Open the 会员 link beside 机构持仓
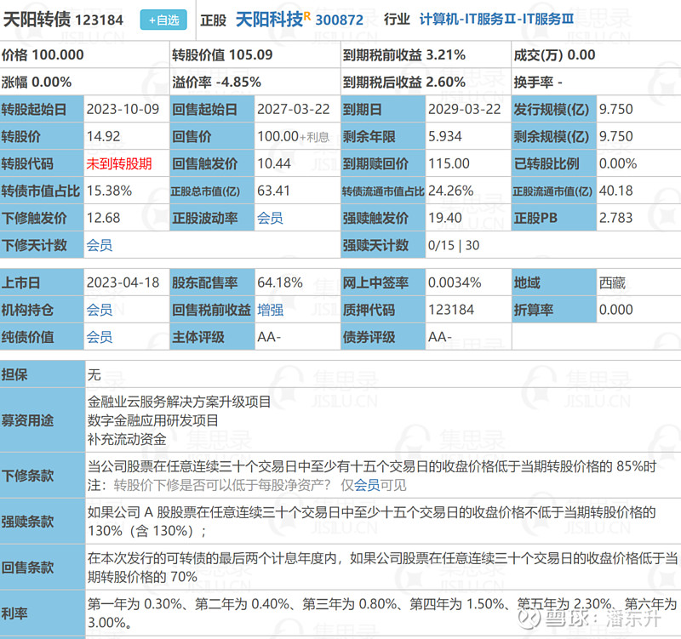Screen dimensions: 681x639 pos(99,310)
